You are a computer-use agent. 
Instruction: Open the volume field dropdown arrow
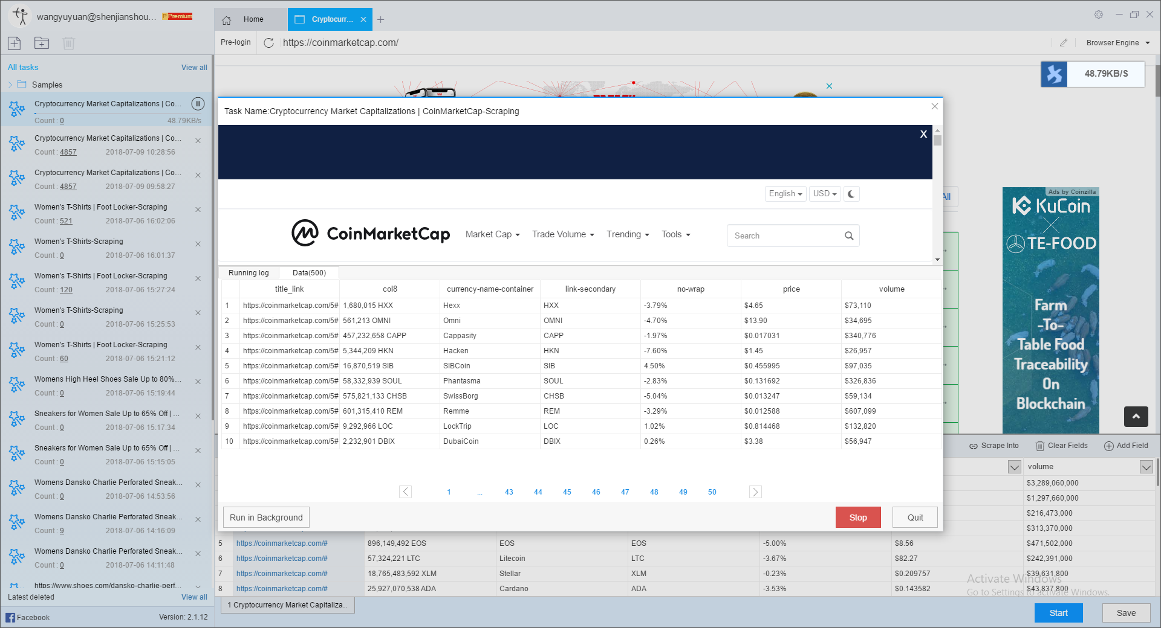coord(1146,467)
